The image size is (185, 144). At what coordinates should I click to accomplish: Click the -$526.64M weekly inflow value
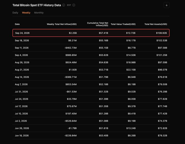click(70, 121)
